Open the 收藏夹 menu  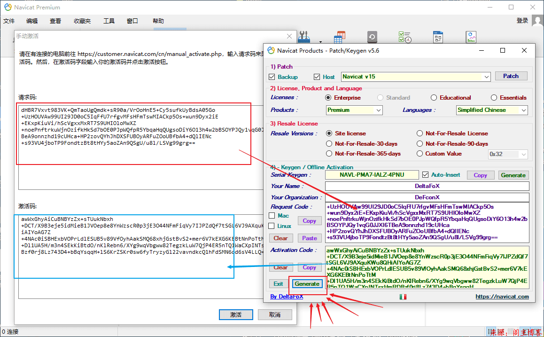(x=82, y=21)
